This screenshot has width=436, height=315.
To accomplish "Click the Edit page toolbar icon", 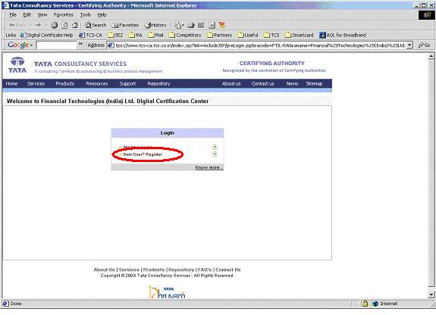I will pos(201,25).
